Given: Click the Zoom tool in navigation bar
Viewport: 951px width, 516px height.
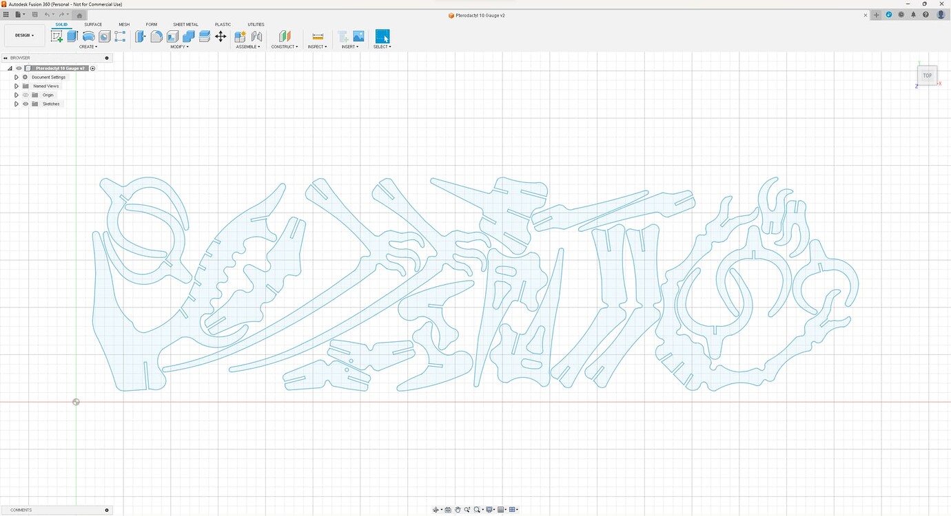Looking at the screenshot, I should click(467, 509).
